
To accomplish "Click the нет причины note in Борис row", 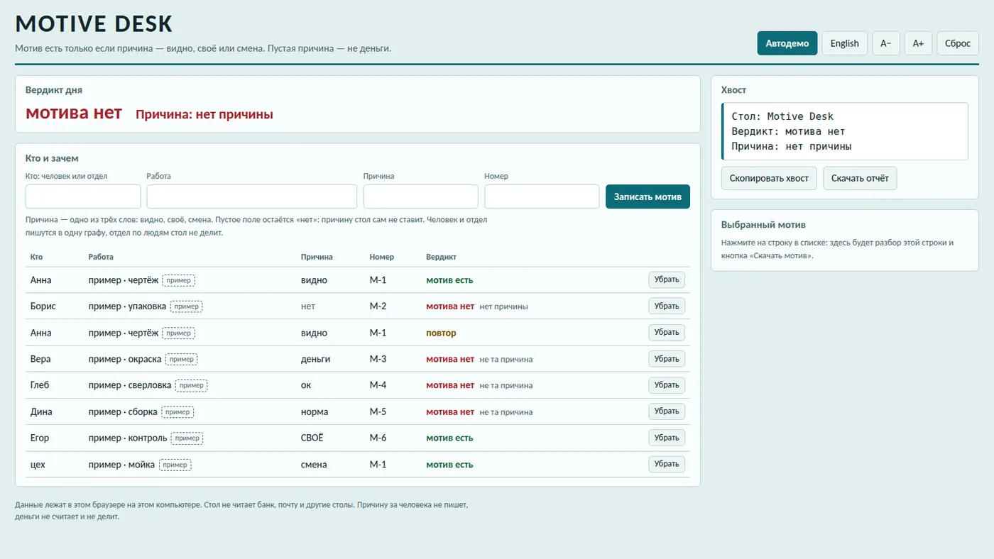I will click(503, 306).
